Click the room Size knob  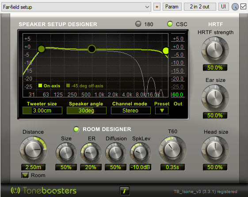click(x=66, y=153)
